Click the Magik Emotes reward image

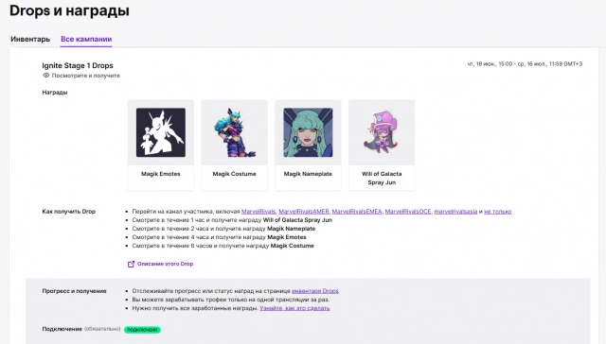[161, 132]
